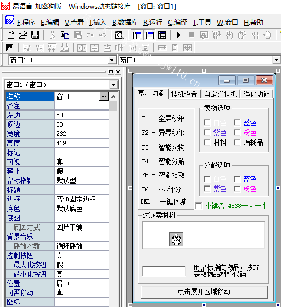
Task: Select the 宽度 property value 262
Action: (x=82, y=134)
